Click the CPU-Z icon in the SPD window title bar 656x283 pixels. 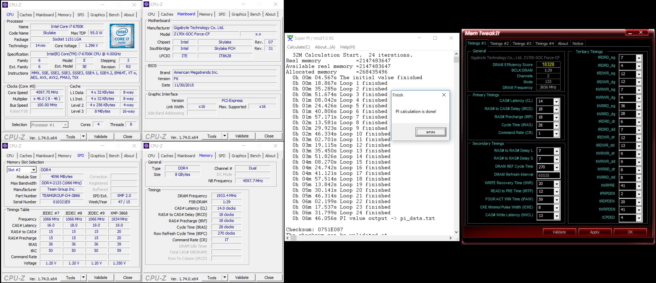coord(5,146)
